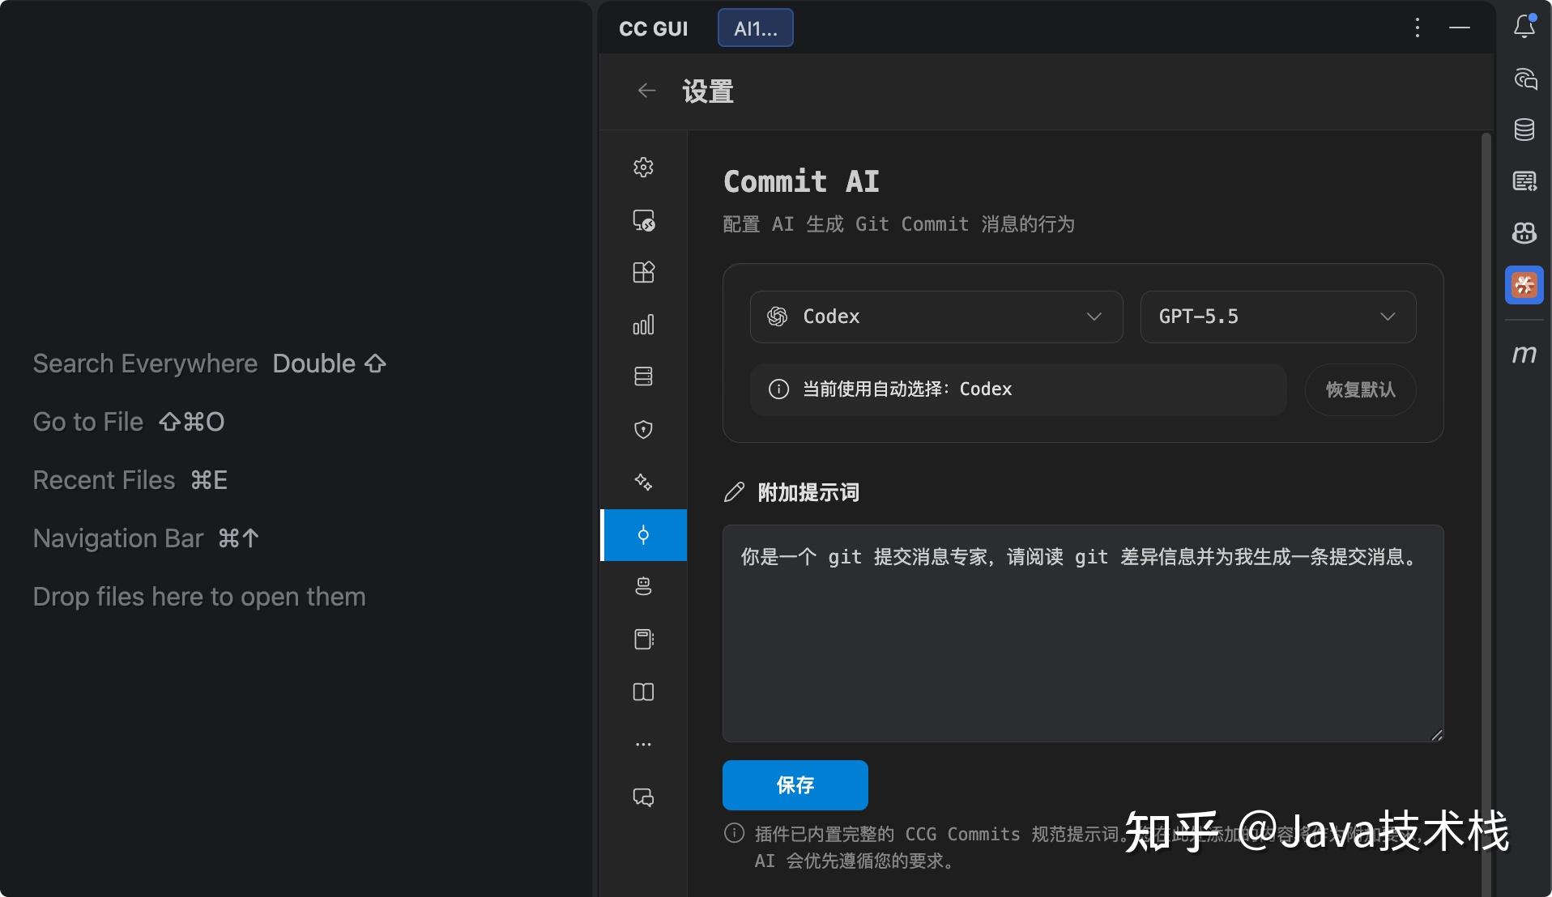Viewport: 1552px width, 897px height.
Task: Select the orange CC GUI icon in the right stripe
Action: coord(1524,285)
